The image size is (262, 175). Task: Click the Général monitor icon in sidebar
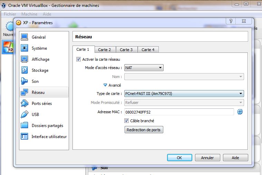click(25, 37)
